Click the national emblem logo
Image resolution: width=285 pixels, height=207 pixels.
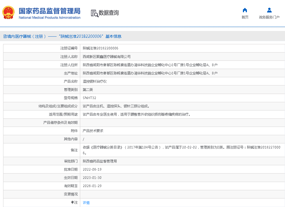(9, 13)
